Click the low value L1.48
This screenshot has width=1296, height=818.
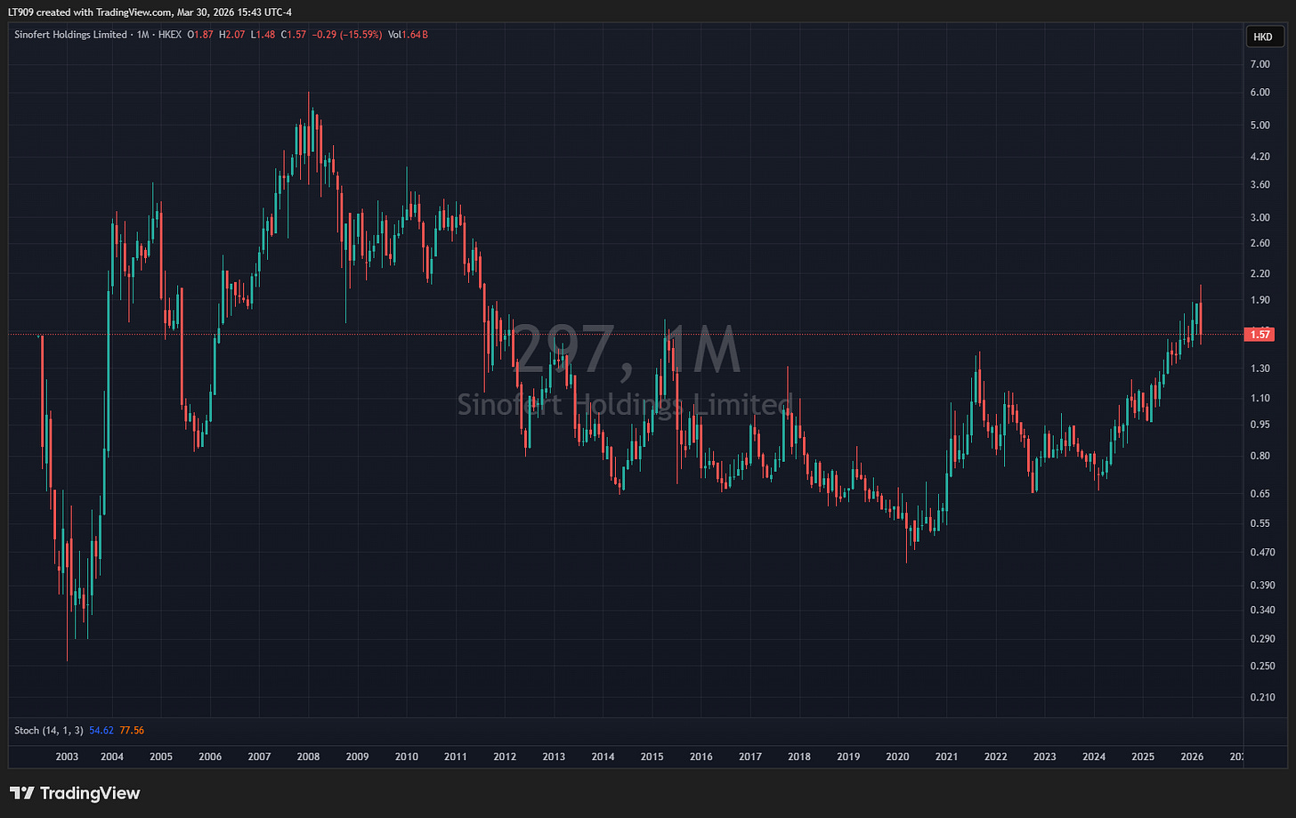point(263,35)
